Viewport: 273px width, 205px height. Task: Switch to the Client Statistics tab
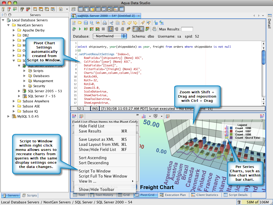pyautogui.click(x=204, y=195)
